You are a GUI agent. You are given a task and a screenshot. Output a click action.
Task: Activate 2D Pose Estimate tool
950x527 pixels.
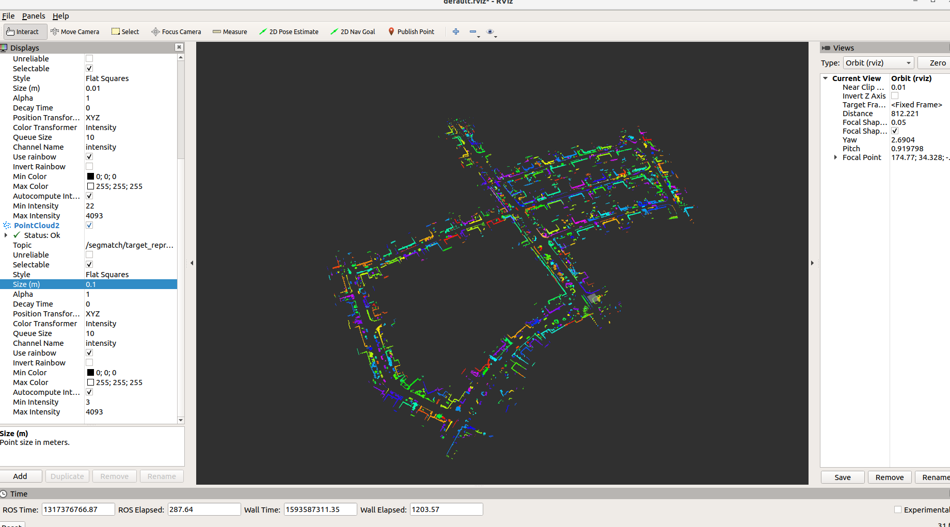[x=289, y=31]
